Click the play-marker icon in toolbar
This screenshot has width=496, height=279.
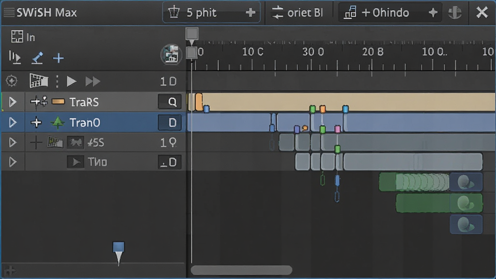(x=15, y=58)
